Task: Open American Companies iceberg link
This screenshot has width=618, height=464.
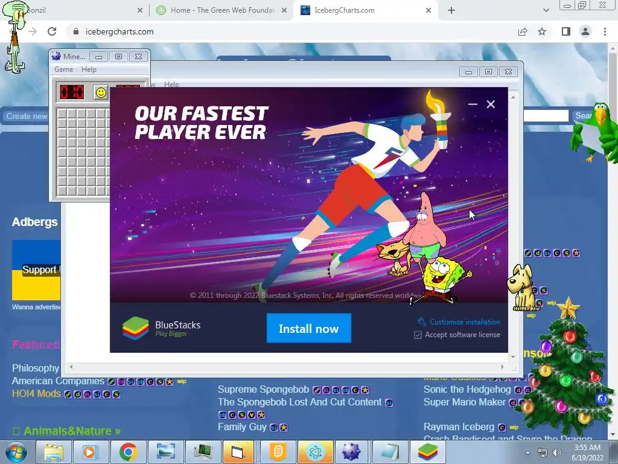Action: click(58, 381)
